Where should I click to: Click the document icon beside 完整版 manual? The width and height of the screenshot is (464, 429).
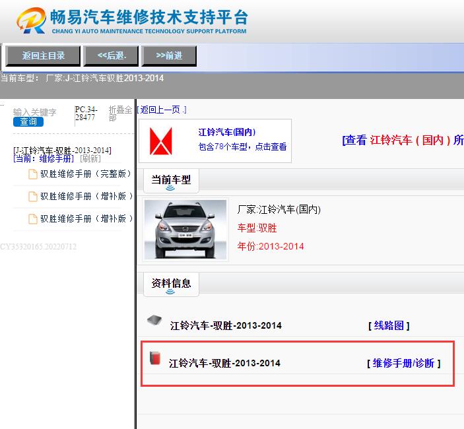[x=33, y=174]
